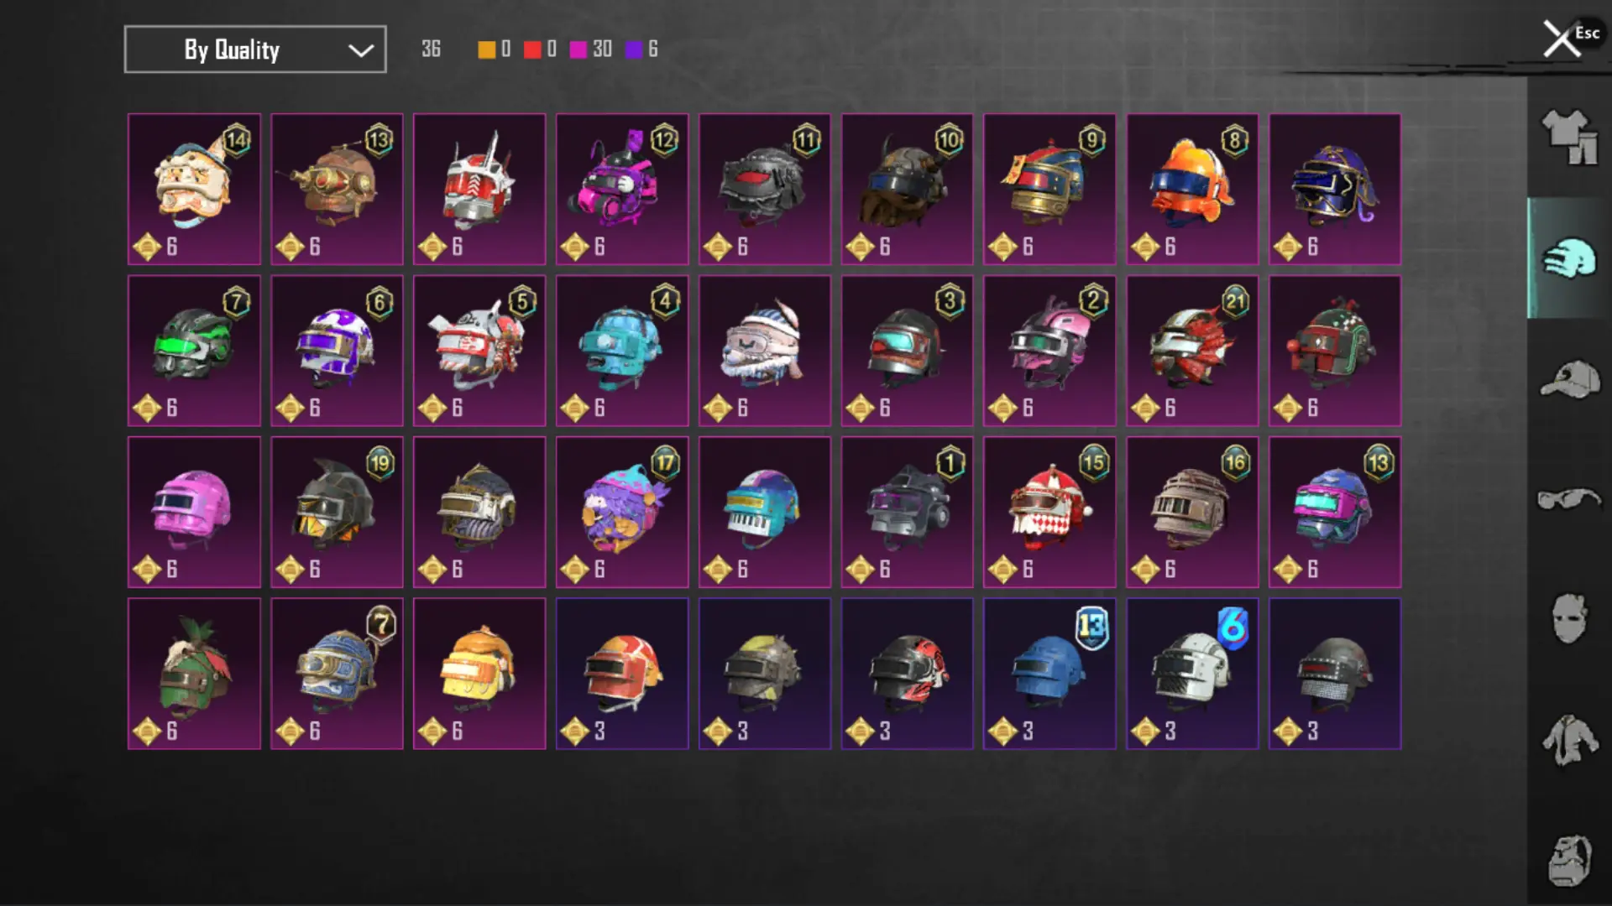The width and height of the screenshot is (1612, 906).
Task: Expand the By Quality sort dropdown
Action: (x=255, y=49)
